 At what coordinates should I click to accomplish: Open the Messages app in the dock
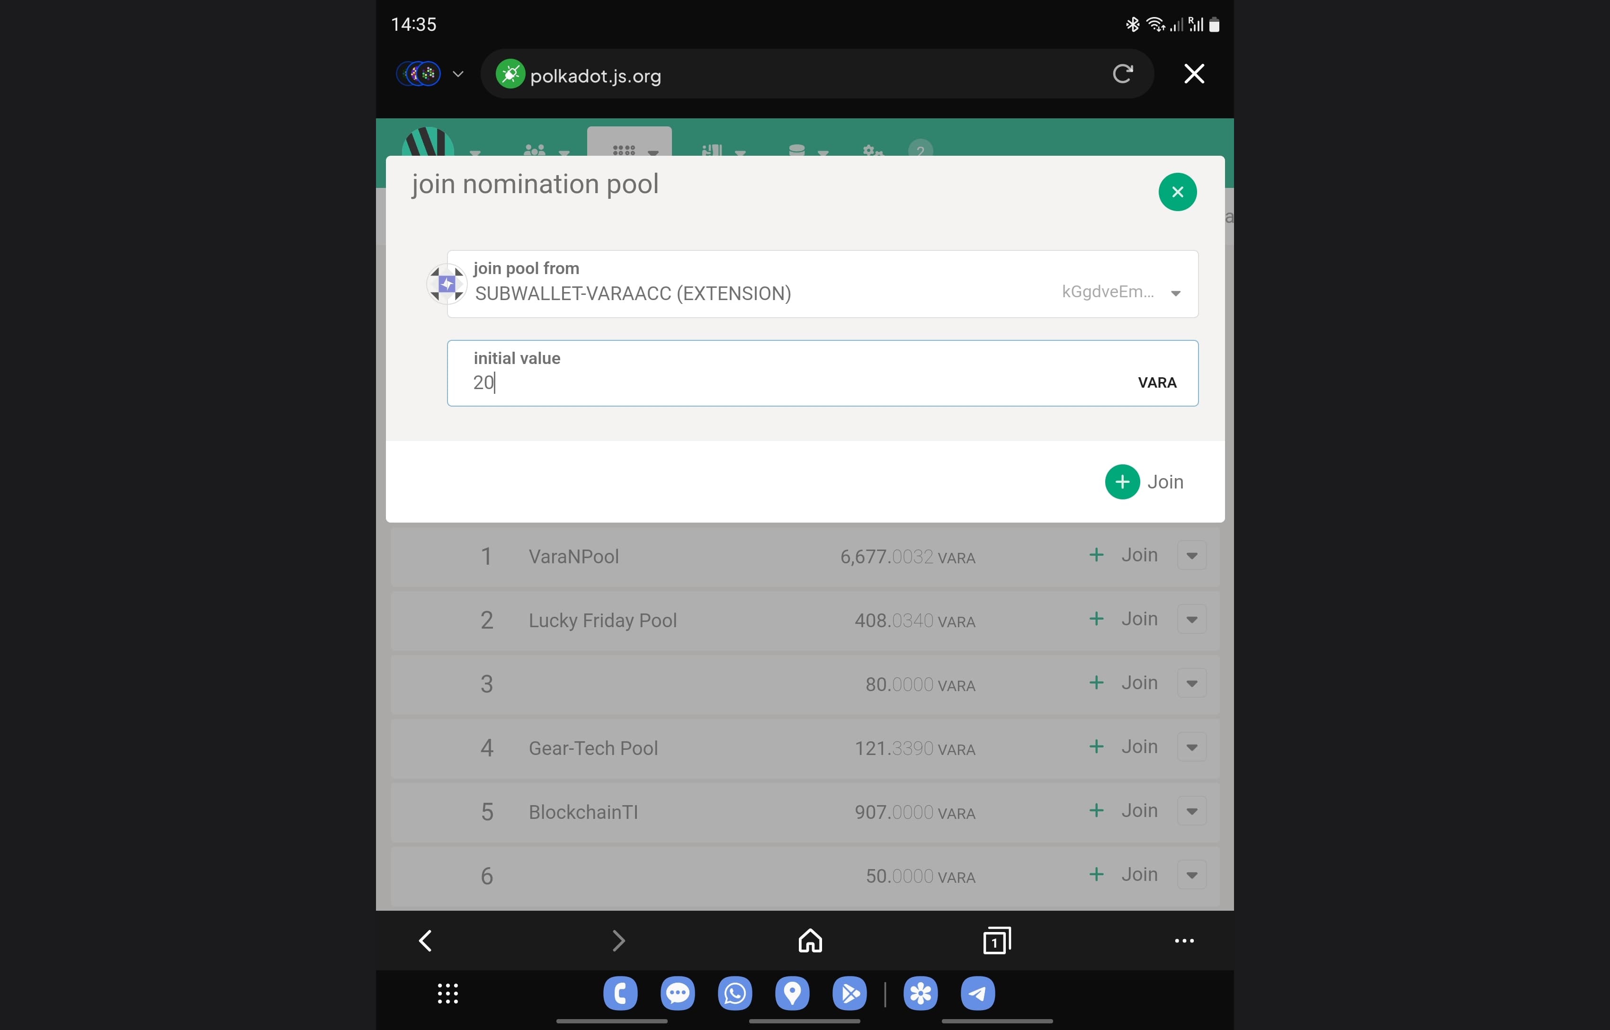coord(677,993)
